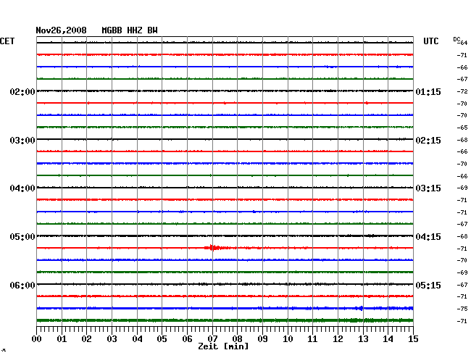Click minute tick label "10"

coord(288,338)
